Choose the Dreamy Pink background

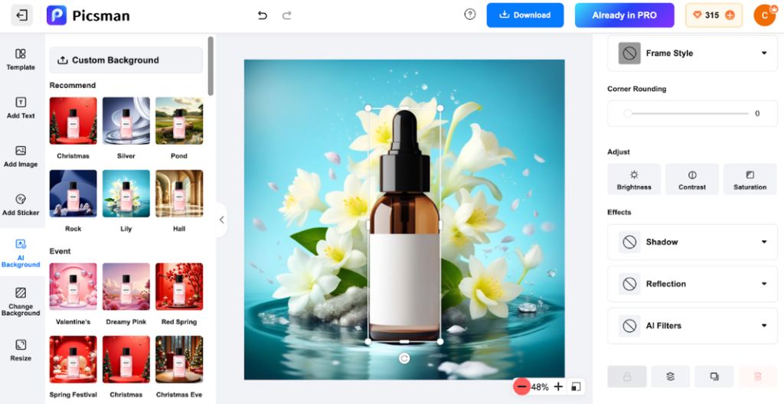(x=126, y=286)
